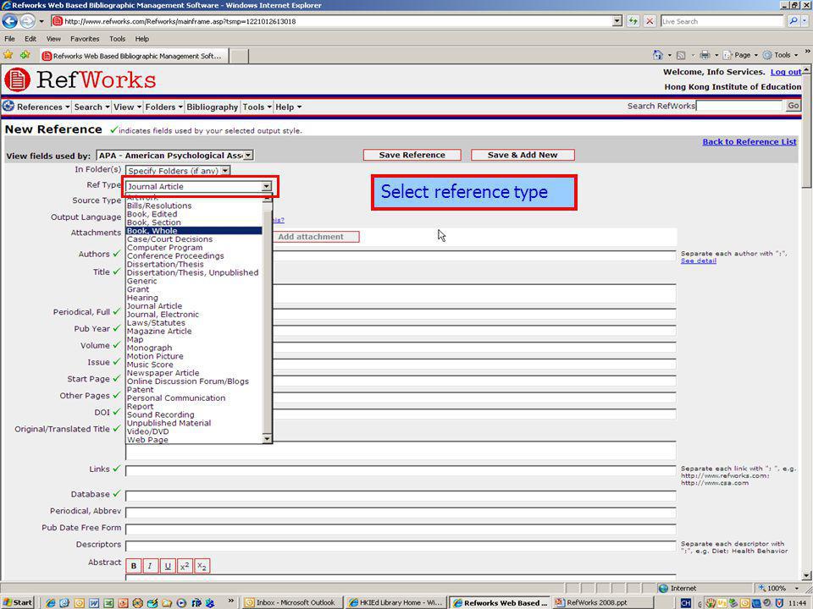Open Excel from quick launch bar
813x609 pixels.
(x=108, y=603)
